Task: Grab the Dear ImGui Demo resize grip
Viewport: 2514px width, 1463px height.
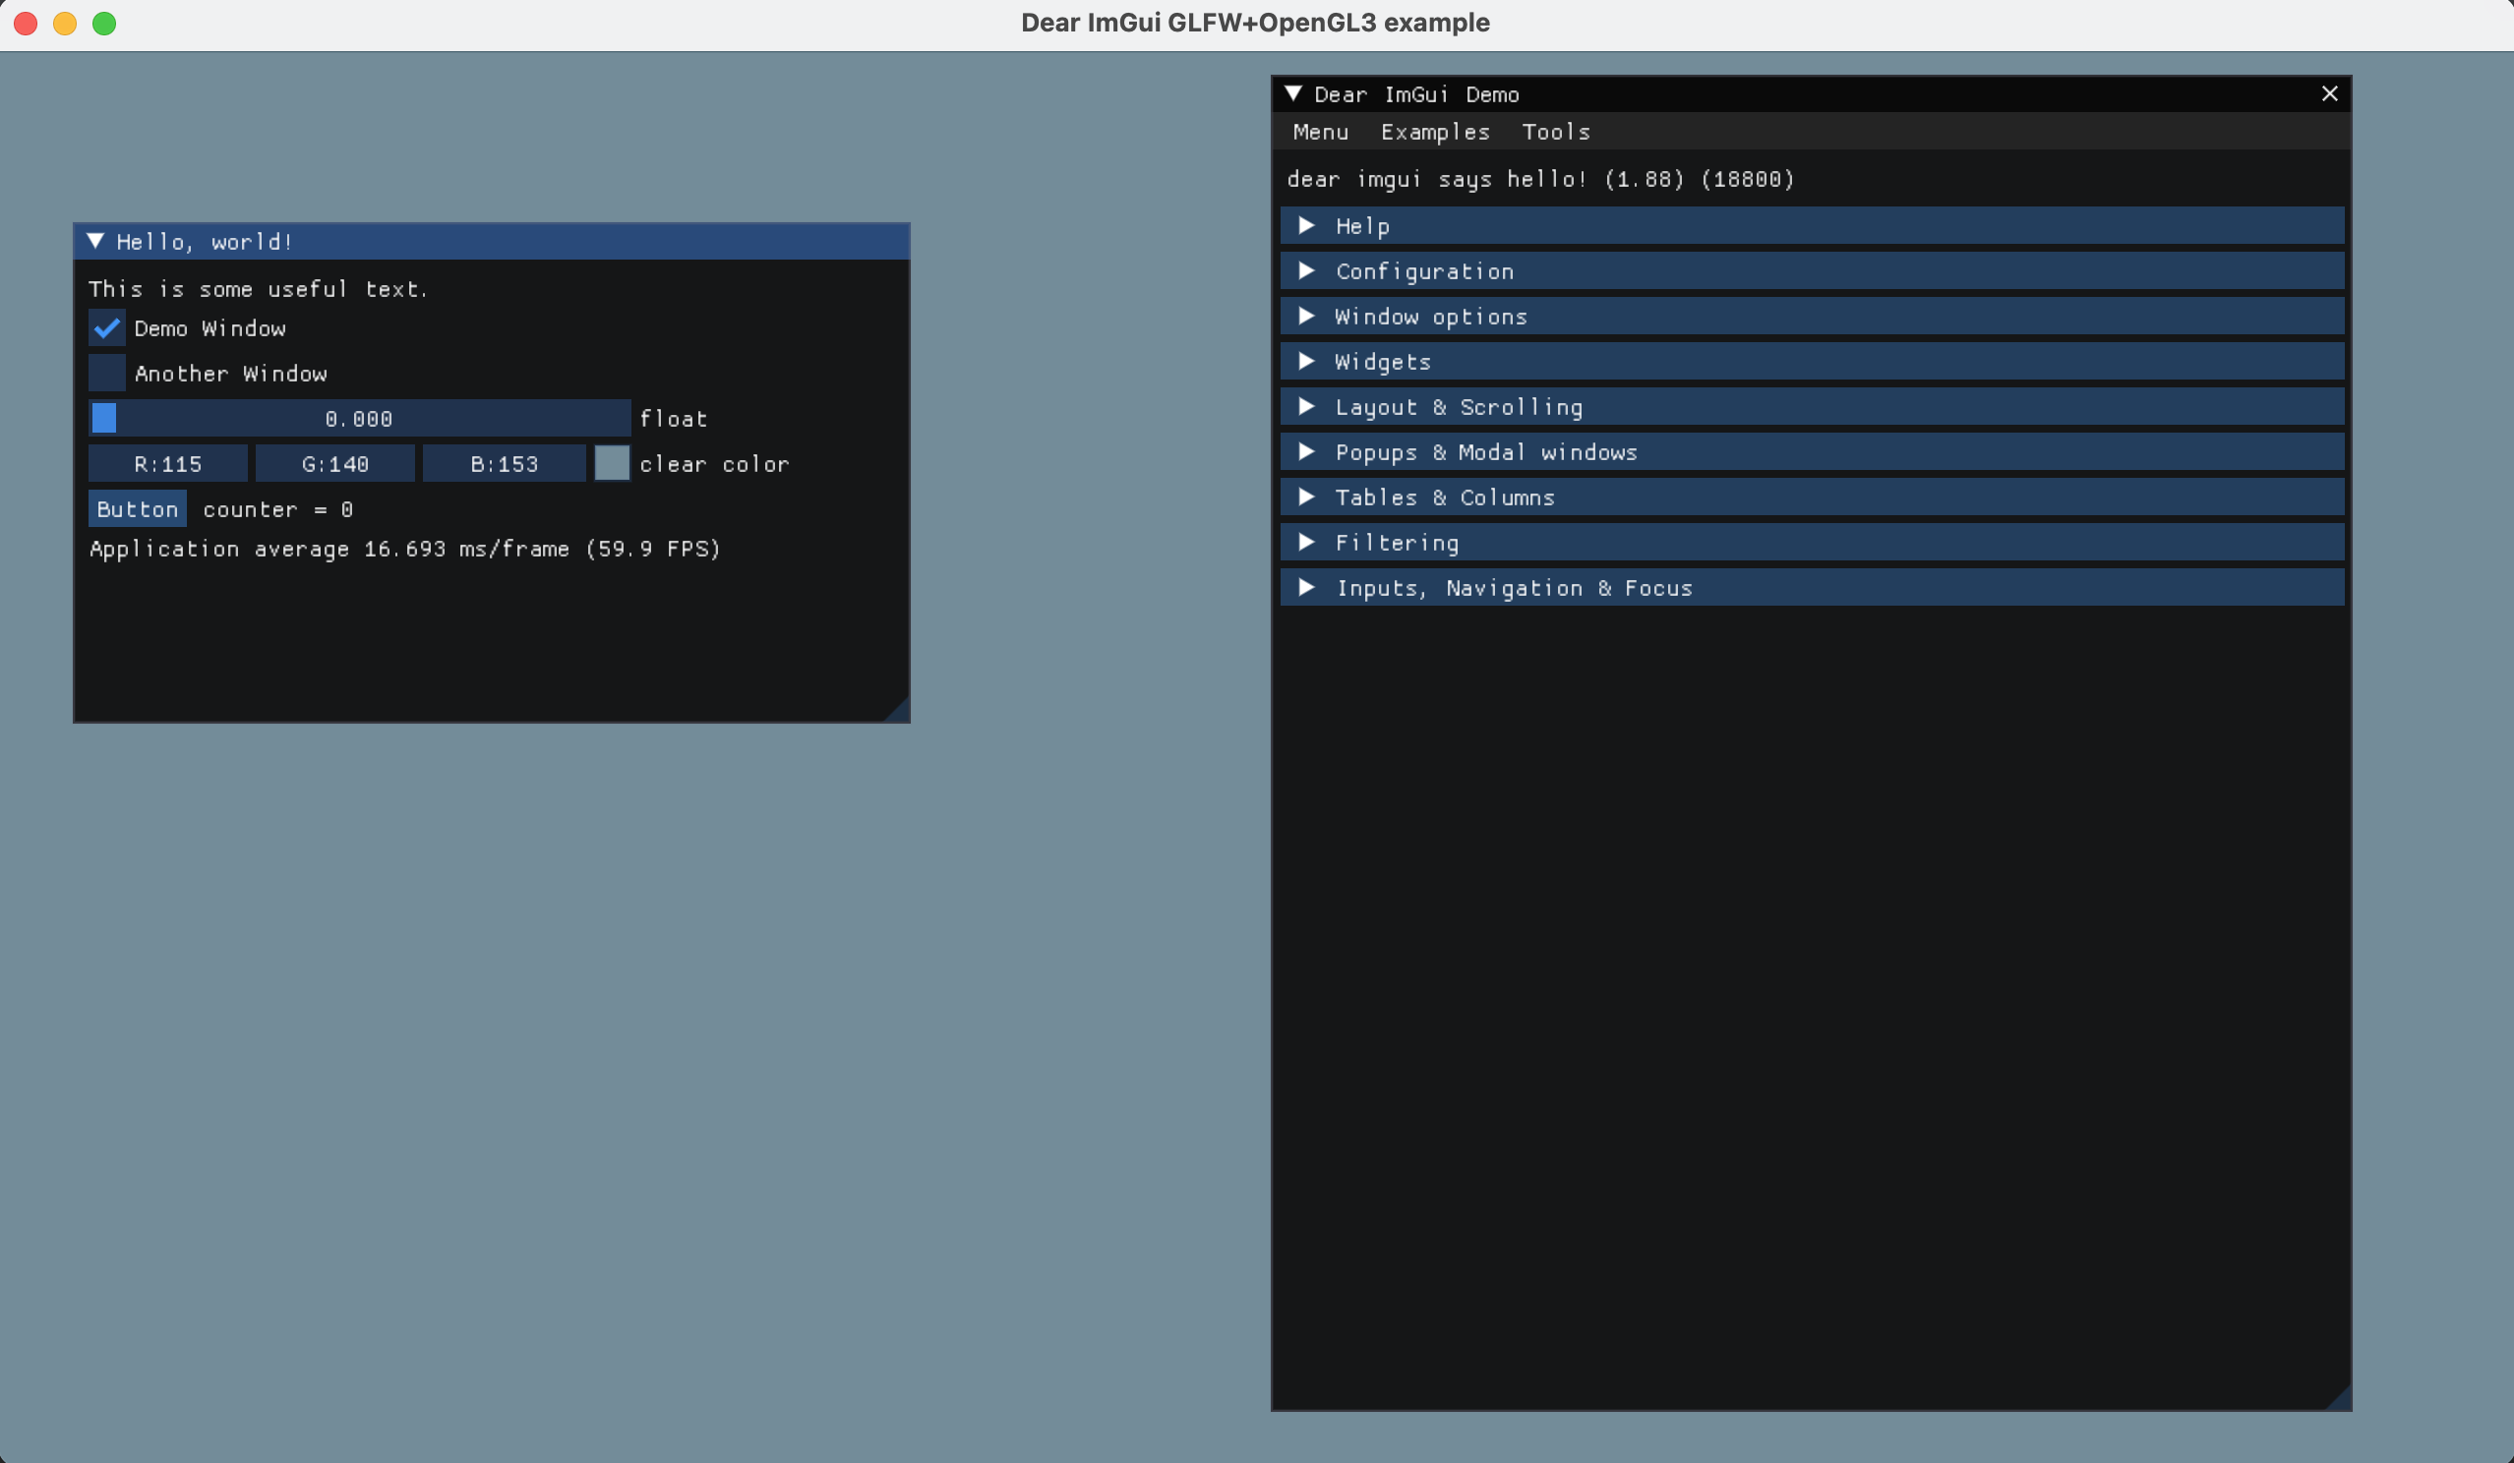Action: click(2337, 1397)
